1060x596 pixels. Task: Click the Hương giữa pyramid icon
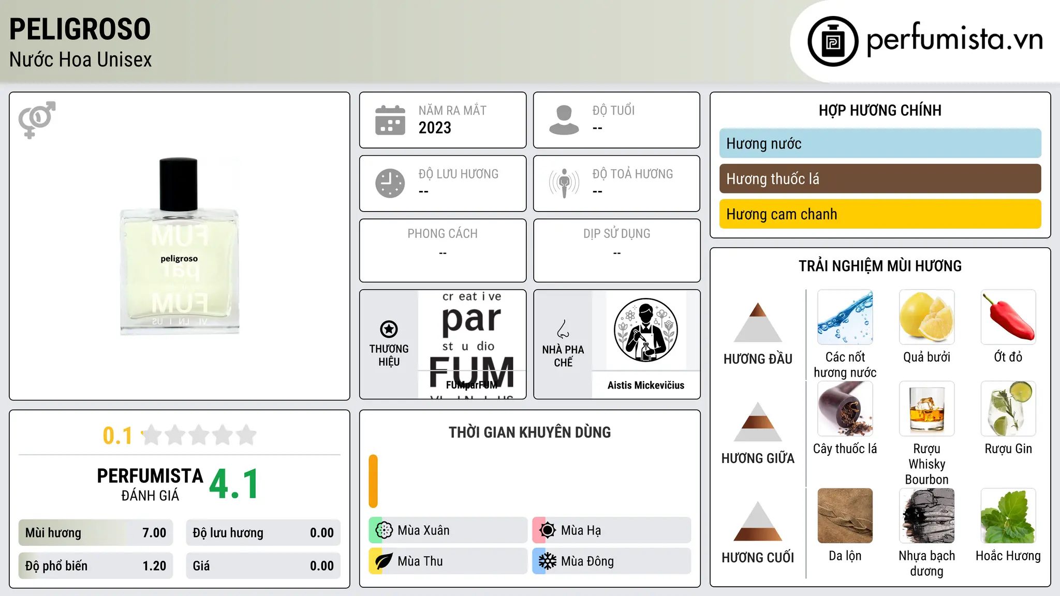pyautogui.click(x=758, y=422)
